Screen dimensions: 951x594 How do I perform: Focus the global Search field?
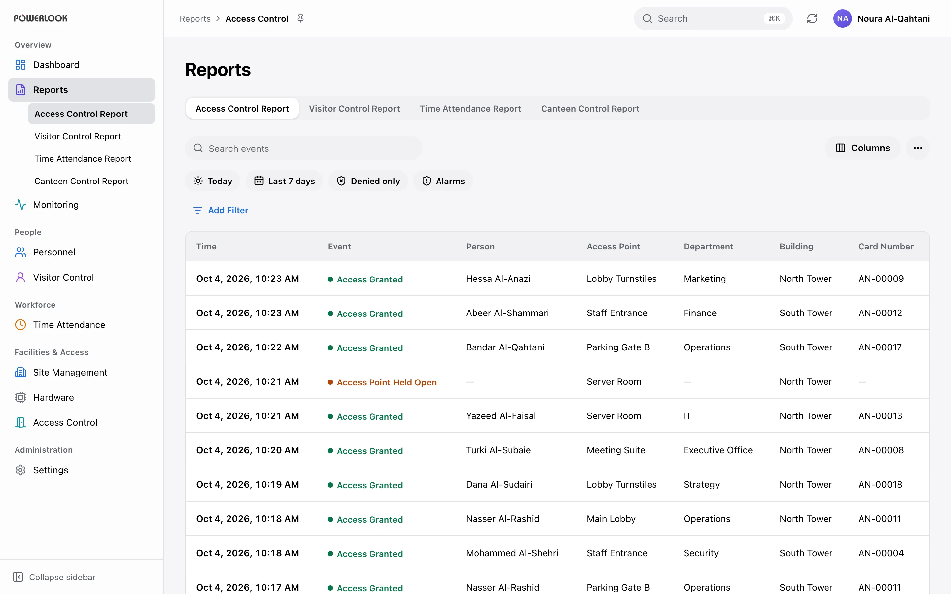[x=713, y=18]
